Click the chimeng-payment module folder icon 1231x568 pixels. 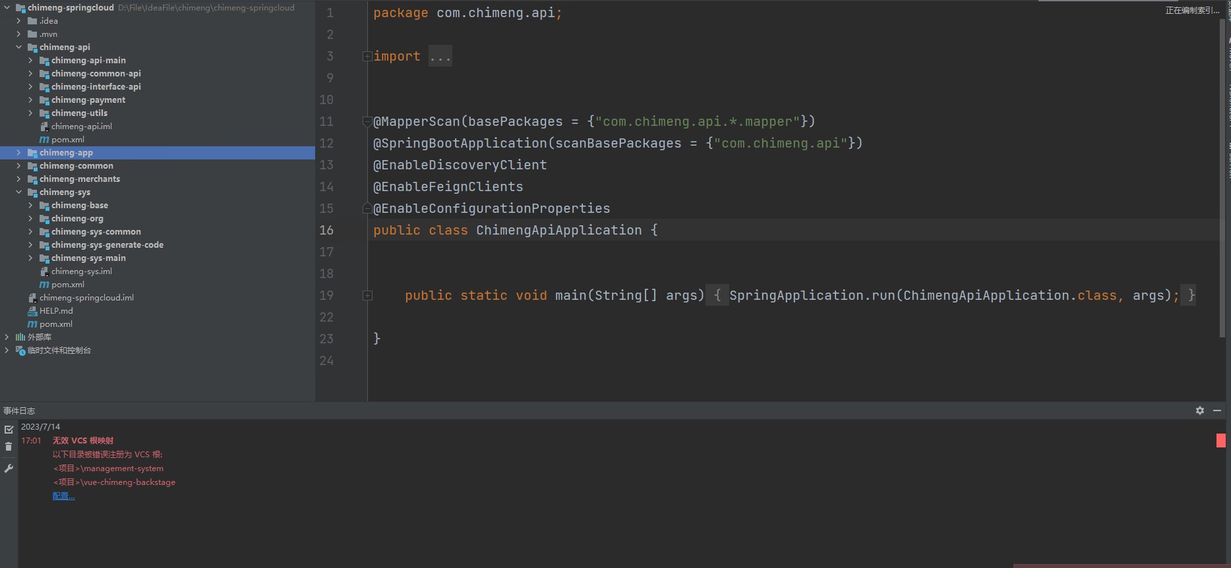pyautogui.click(x=44, y=100)
